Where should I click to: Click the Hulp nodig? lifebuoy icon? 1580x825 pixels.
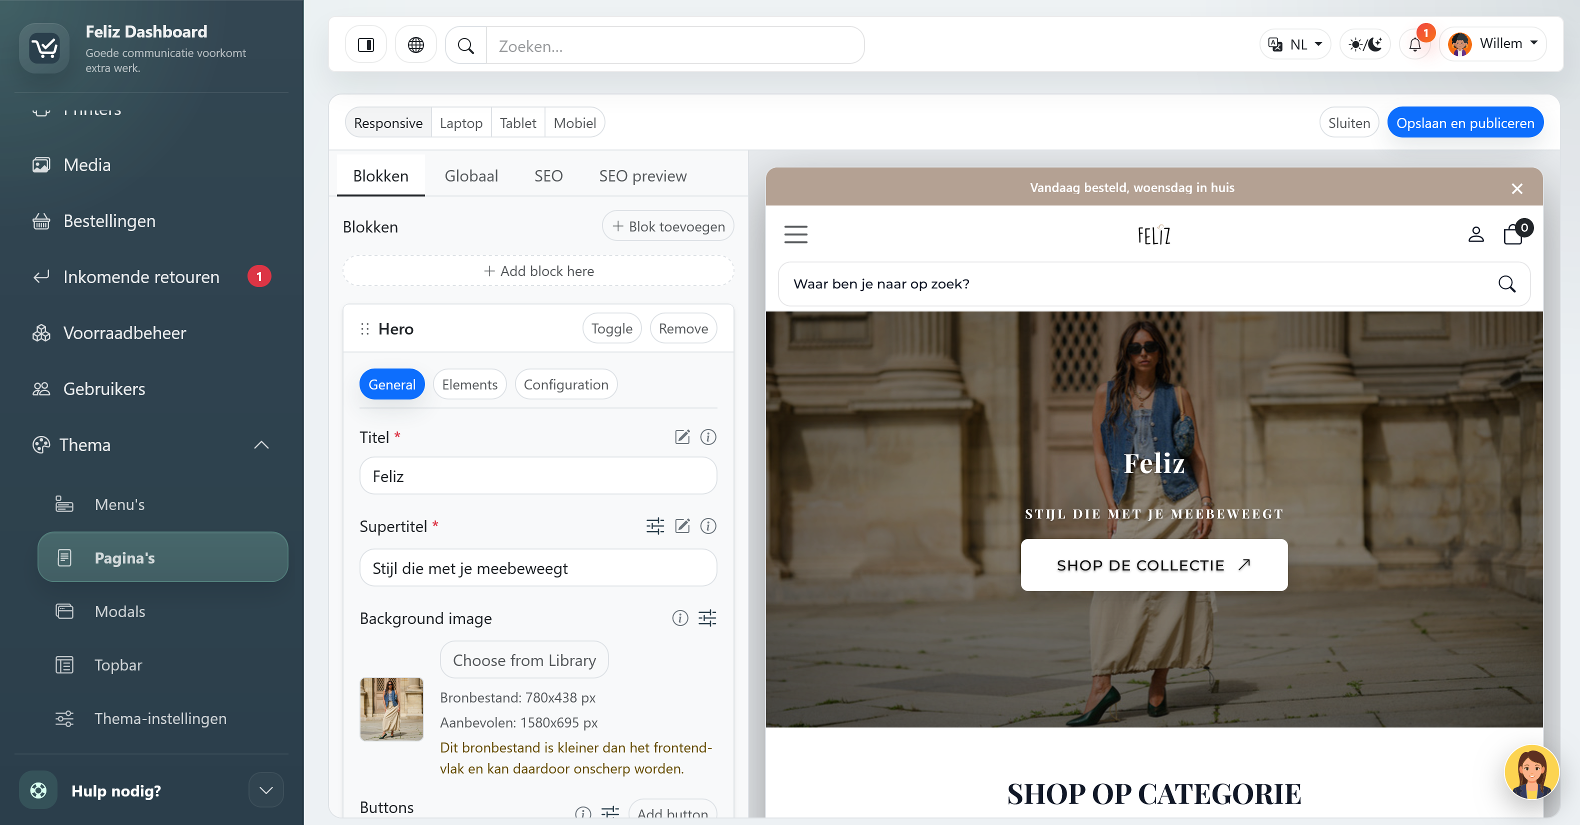coord(38,790)
